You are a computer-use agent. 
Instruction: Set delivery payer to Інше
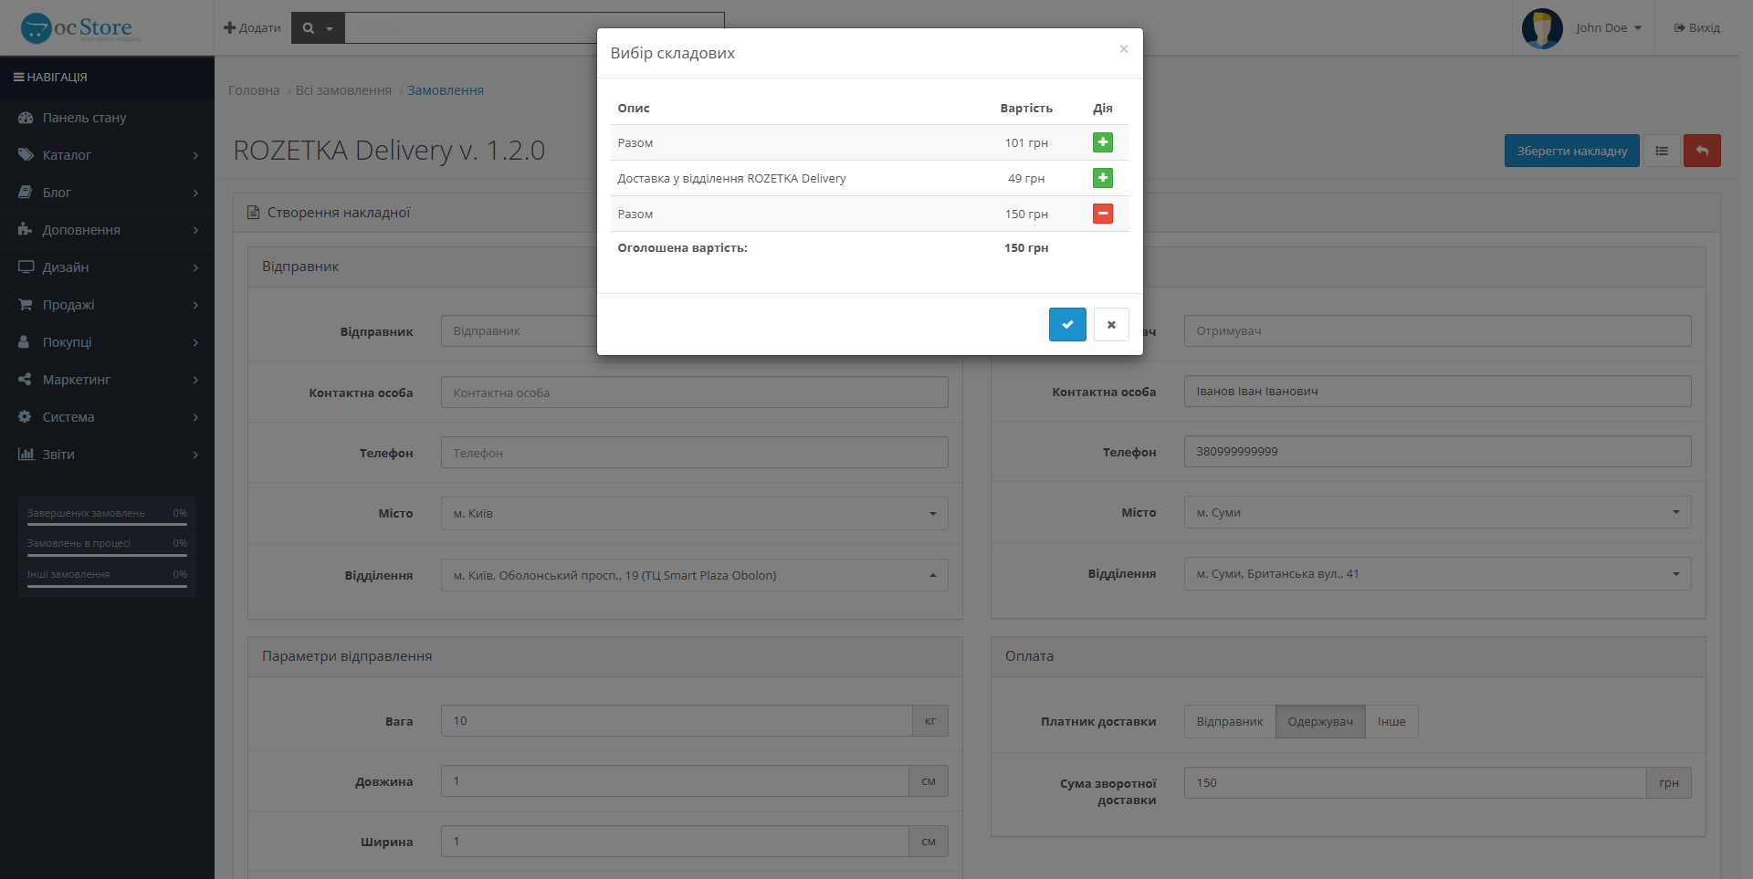[1391, 722]
